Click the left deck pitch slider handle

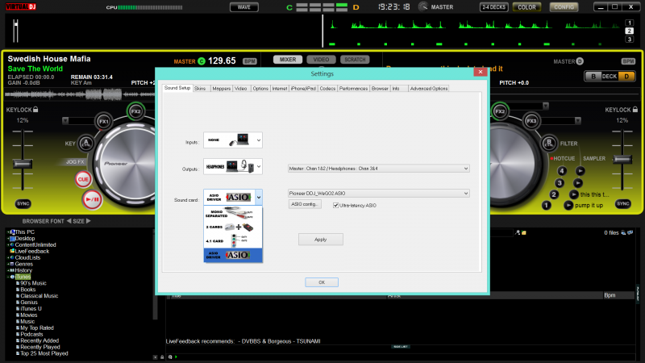[x=23, y=164]
